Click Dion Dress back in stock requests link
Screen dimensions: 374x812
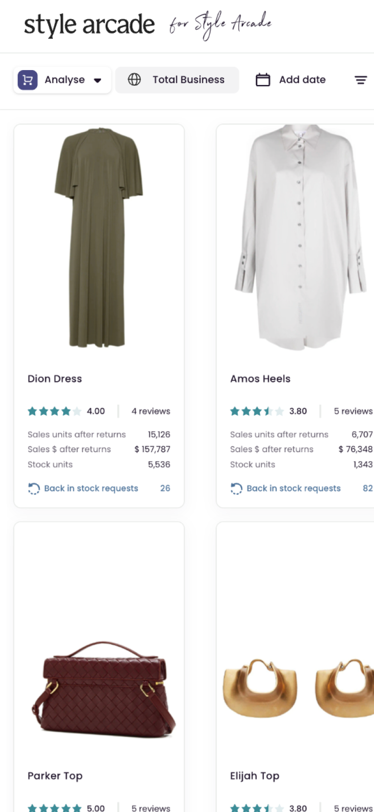pos(91,488)
